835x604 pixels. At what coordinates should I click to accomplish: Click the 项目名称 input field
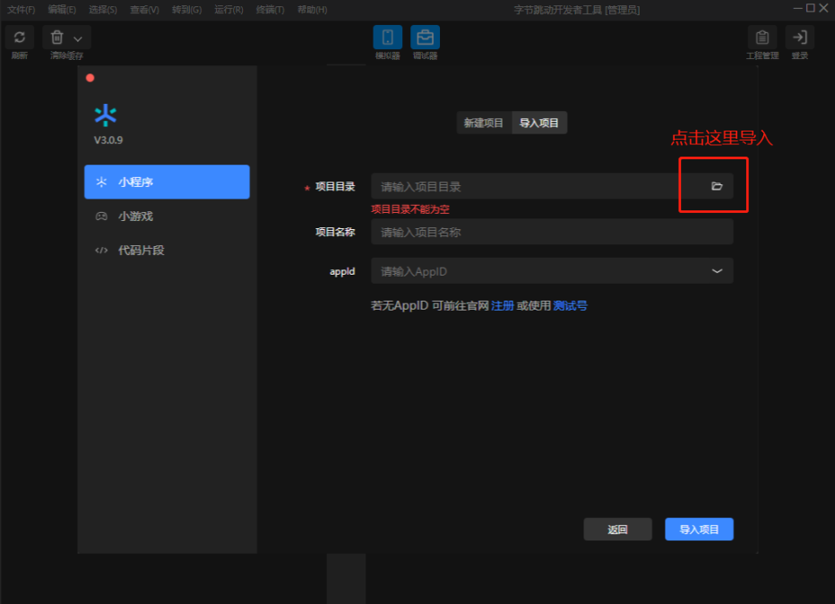click(x=552, y=233)
